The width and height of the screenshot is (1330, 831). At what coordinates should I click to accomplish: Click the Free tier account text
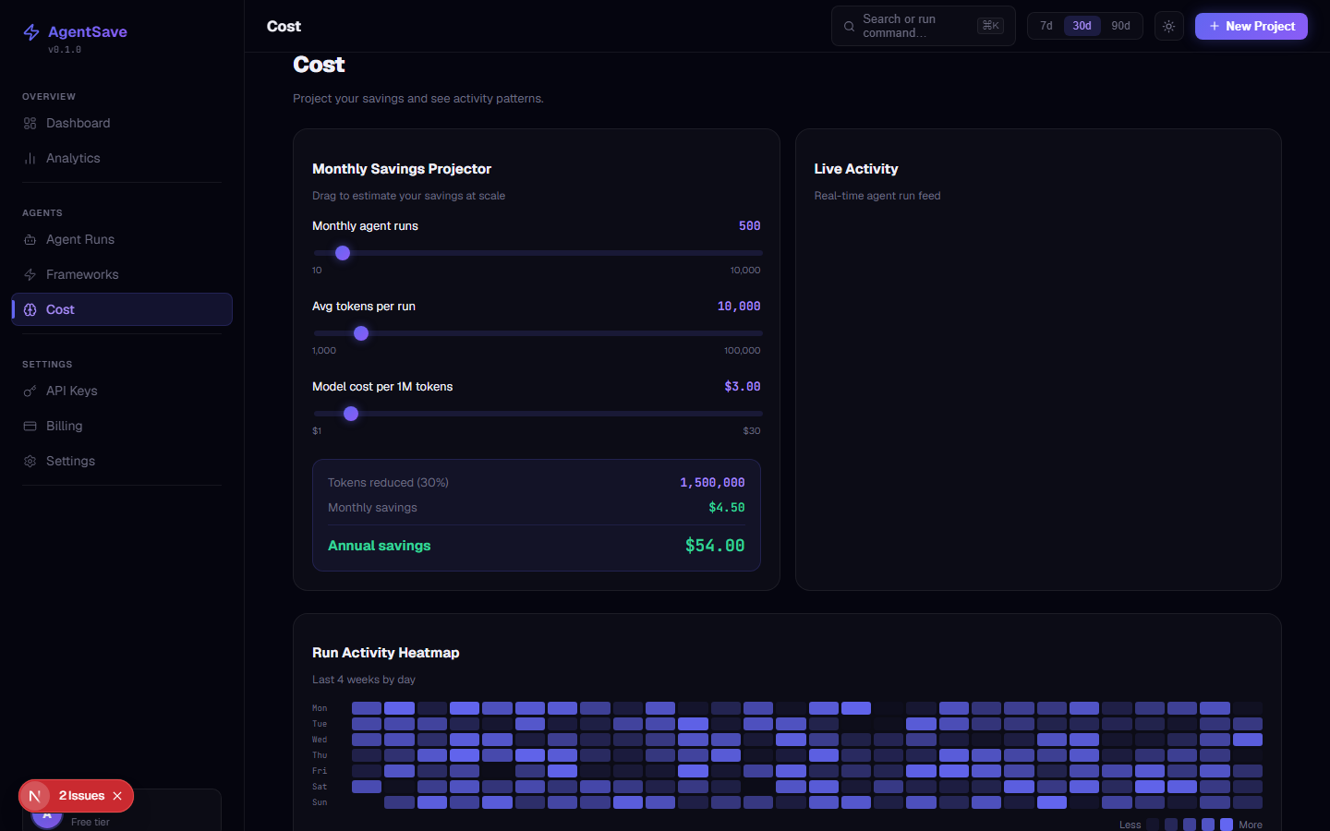[91, 822]
